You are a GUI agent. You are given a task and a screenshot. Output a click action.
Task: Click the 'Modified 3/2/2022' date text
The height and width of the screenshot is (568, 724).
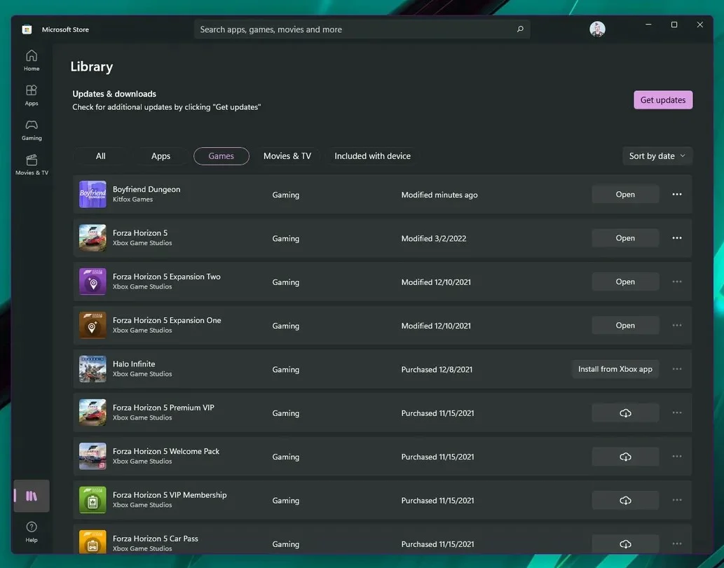434,239
